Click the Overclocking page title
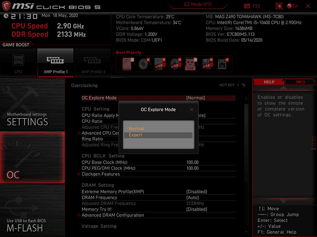The height and width of the screenshot is (237, 317). pyautogui.click(x=84, y=86)
